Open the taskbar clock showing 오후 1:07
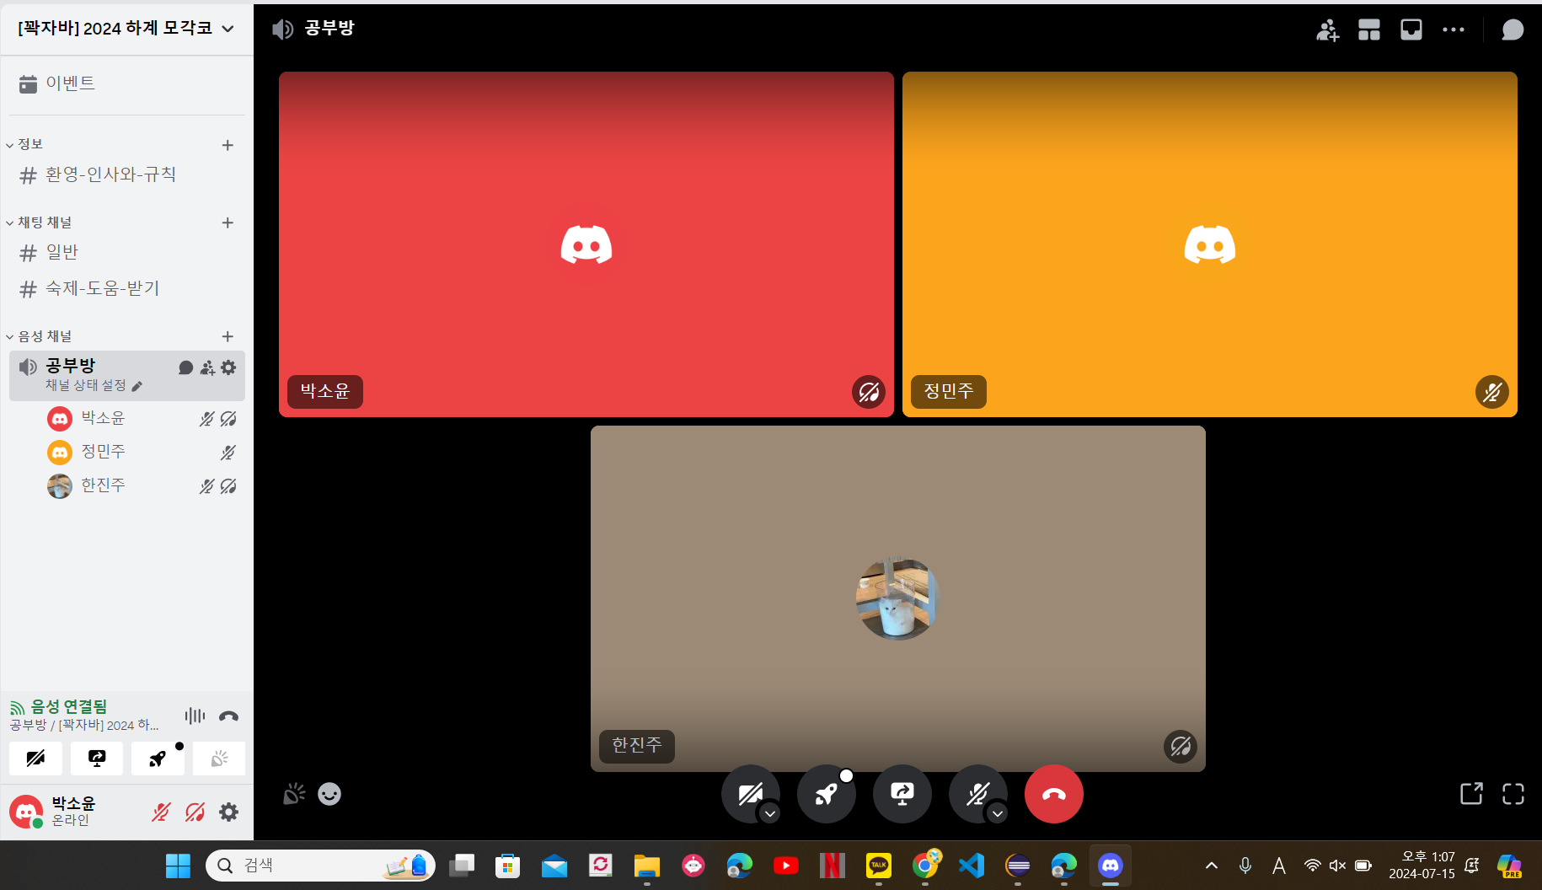 click(1422, 866)
